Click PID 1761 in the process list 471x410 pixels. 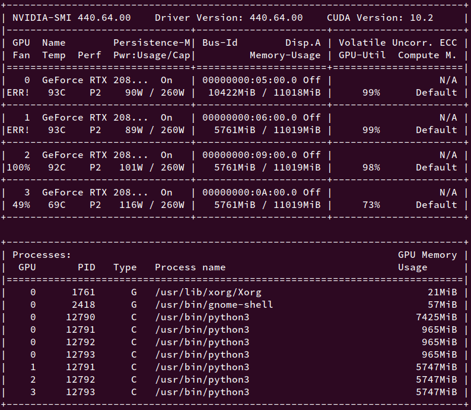[83, 292]
